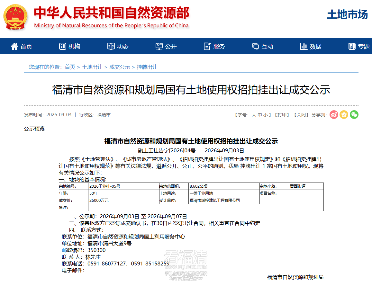
Task: Set font size to 大
Action: pyautogui.click(x=254, y=115)
